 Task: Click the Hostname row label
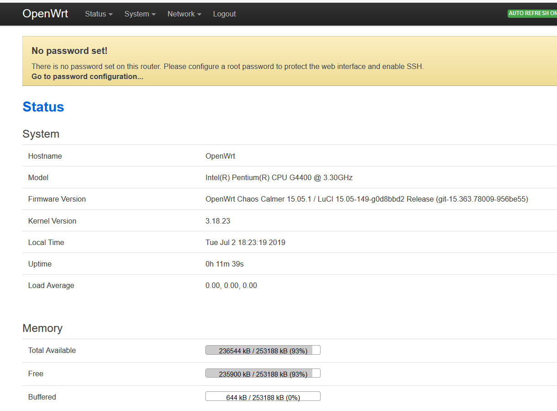(x=45, y=156)
